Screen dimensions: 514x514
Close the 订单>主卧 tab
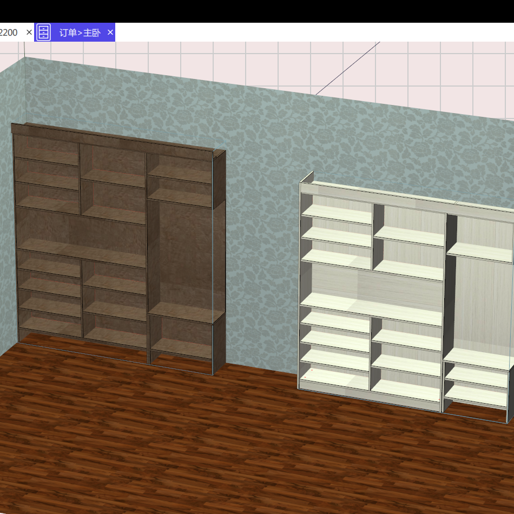tap(110, 32)
